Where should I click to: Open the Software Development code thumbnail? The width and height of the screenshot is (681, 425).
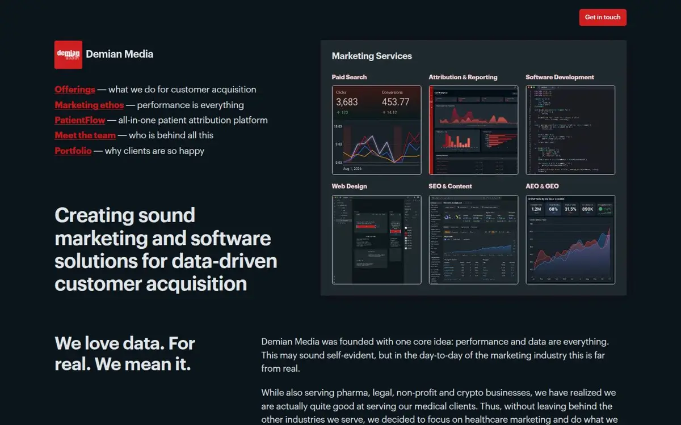point(570,130)
